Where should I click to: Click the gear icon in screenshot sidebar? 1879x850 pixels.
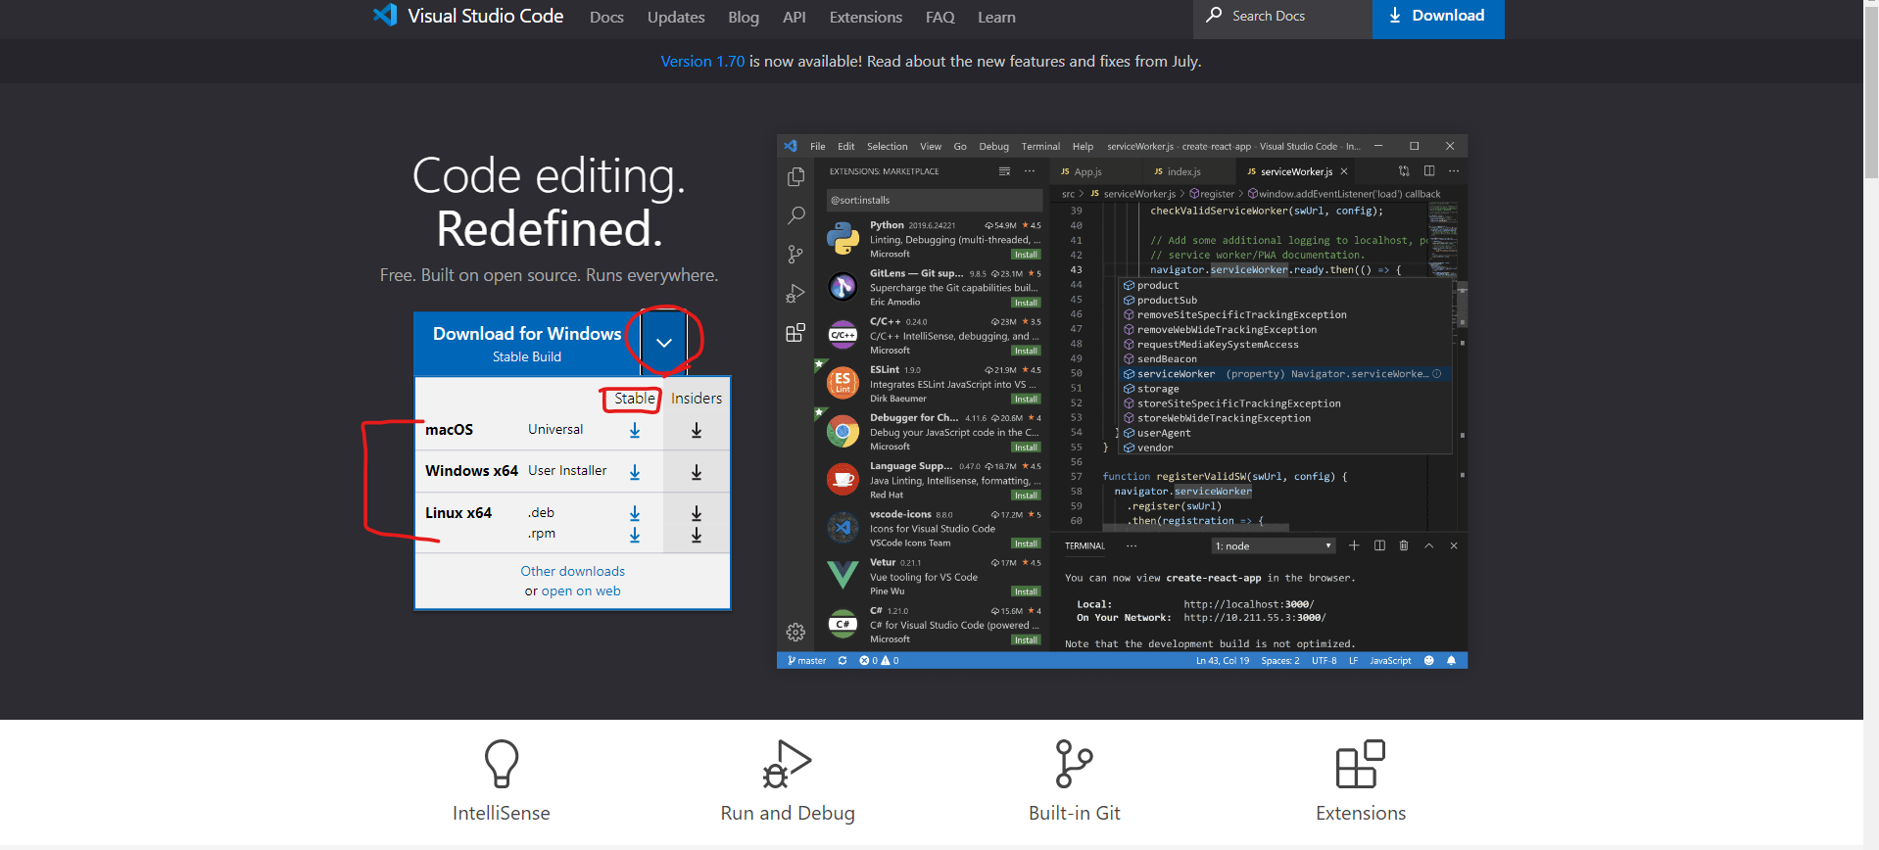(x=795, y=633)
